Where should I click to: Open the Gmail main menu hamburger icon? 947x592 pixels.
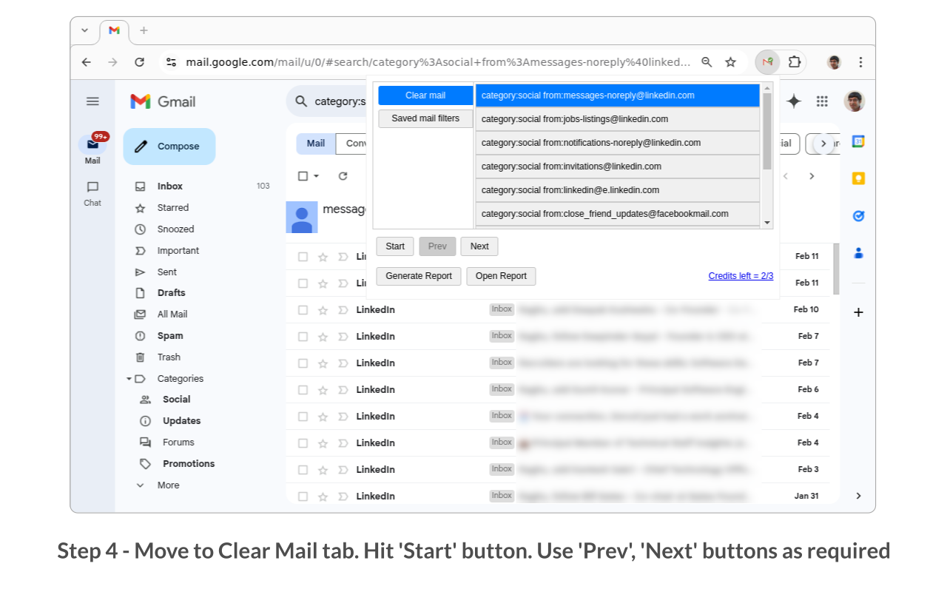click(92, 101)
